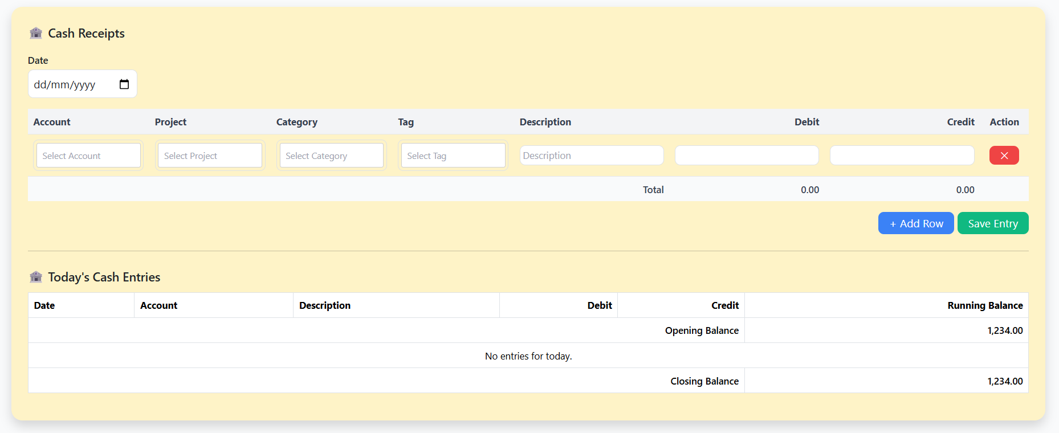Click the No entries for today message

[528, 356]
